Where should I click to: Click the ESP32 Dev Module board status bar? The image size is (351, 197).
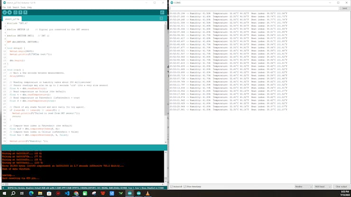85,188
